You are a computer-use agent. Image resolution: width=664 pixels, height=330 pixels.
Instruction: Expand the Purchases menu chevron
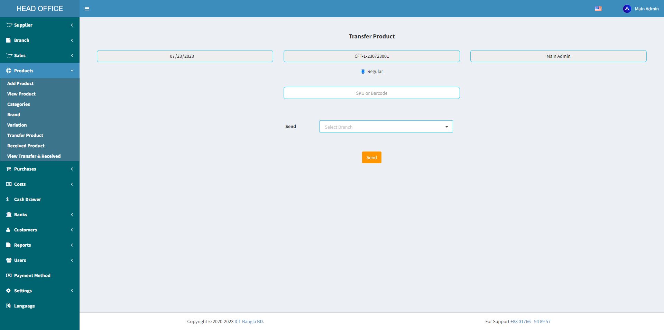point(72,169)
